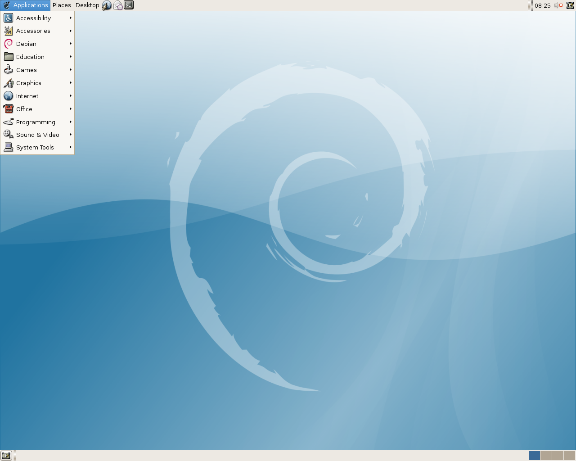Open the Debian submenu with swirl icon
Viewport: 576px width, 461px height.
37,44
